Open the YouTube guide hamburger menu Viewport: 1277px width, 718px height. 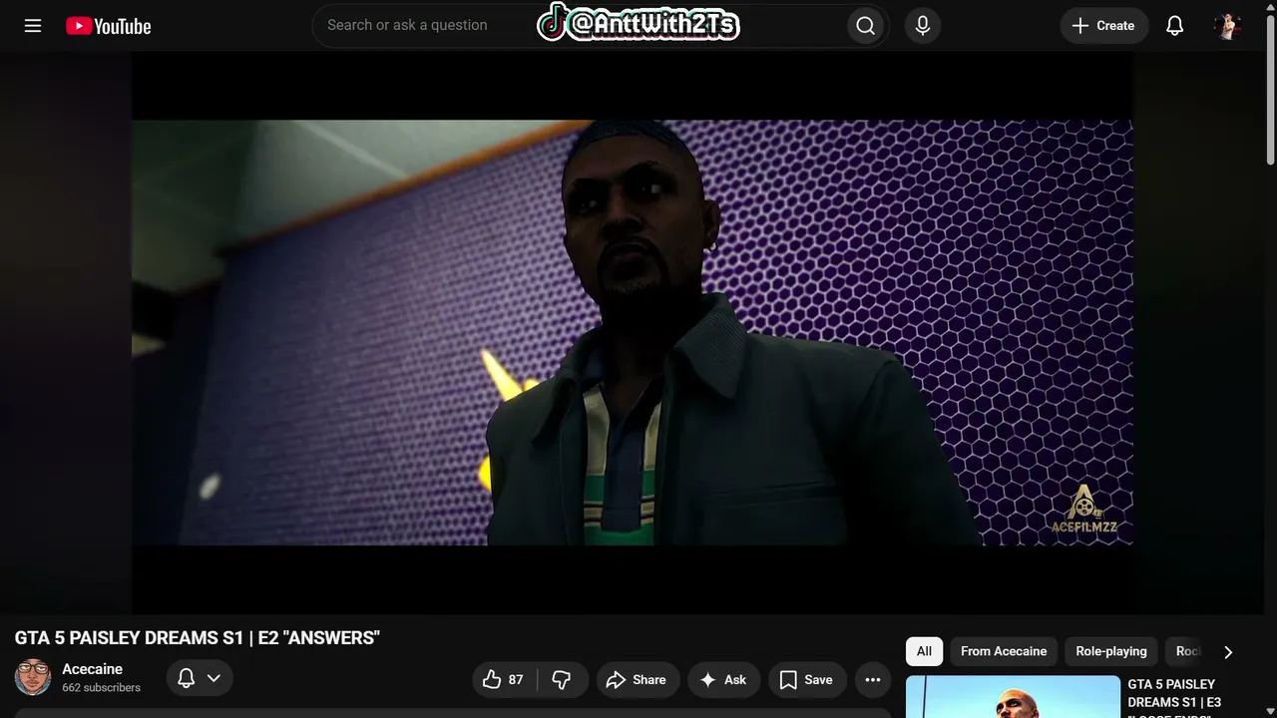33,26
